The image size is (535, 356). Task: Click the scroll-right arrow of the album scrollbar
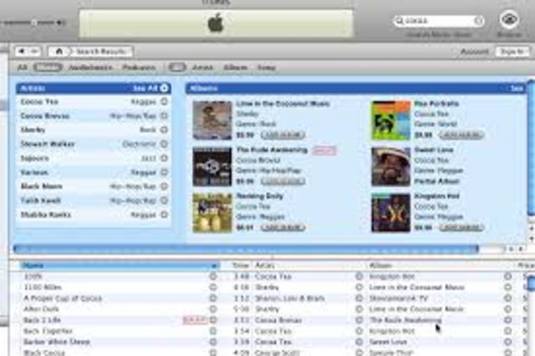[x=521, y=249]
